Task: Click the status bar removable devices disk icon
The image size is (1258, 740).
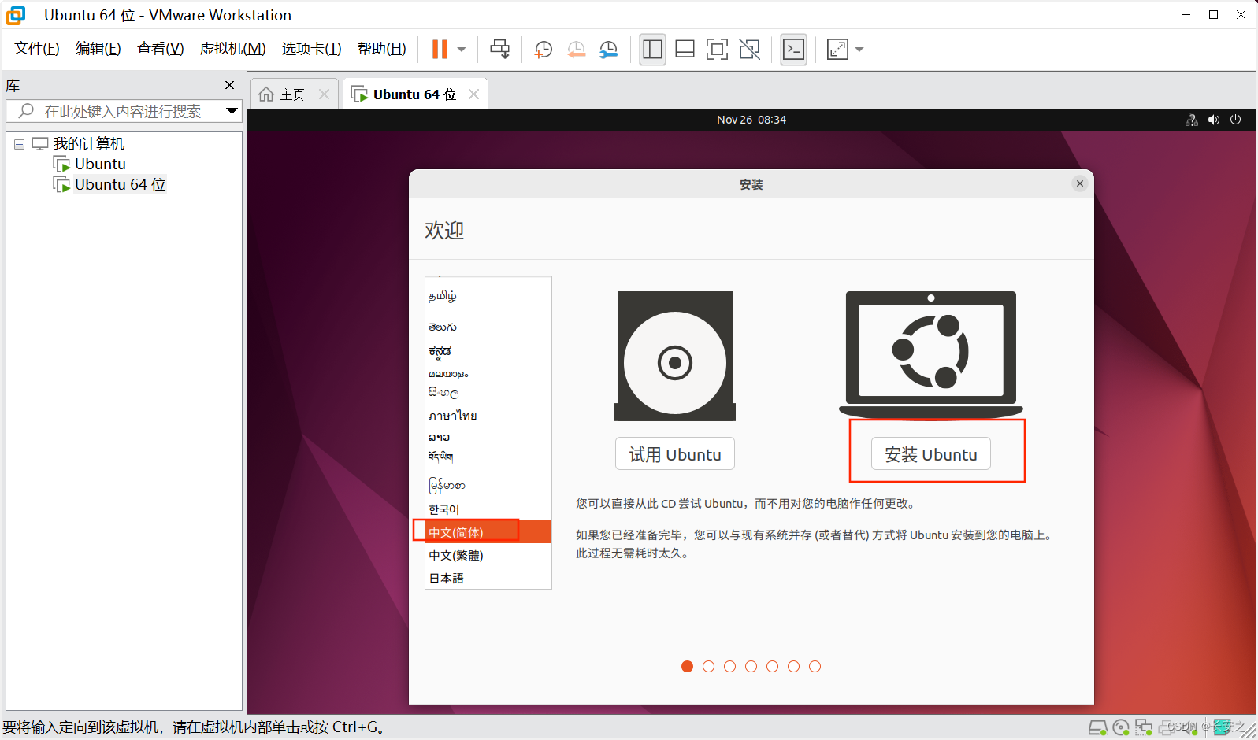Action: click(1097, 727)
